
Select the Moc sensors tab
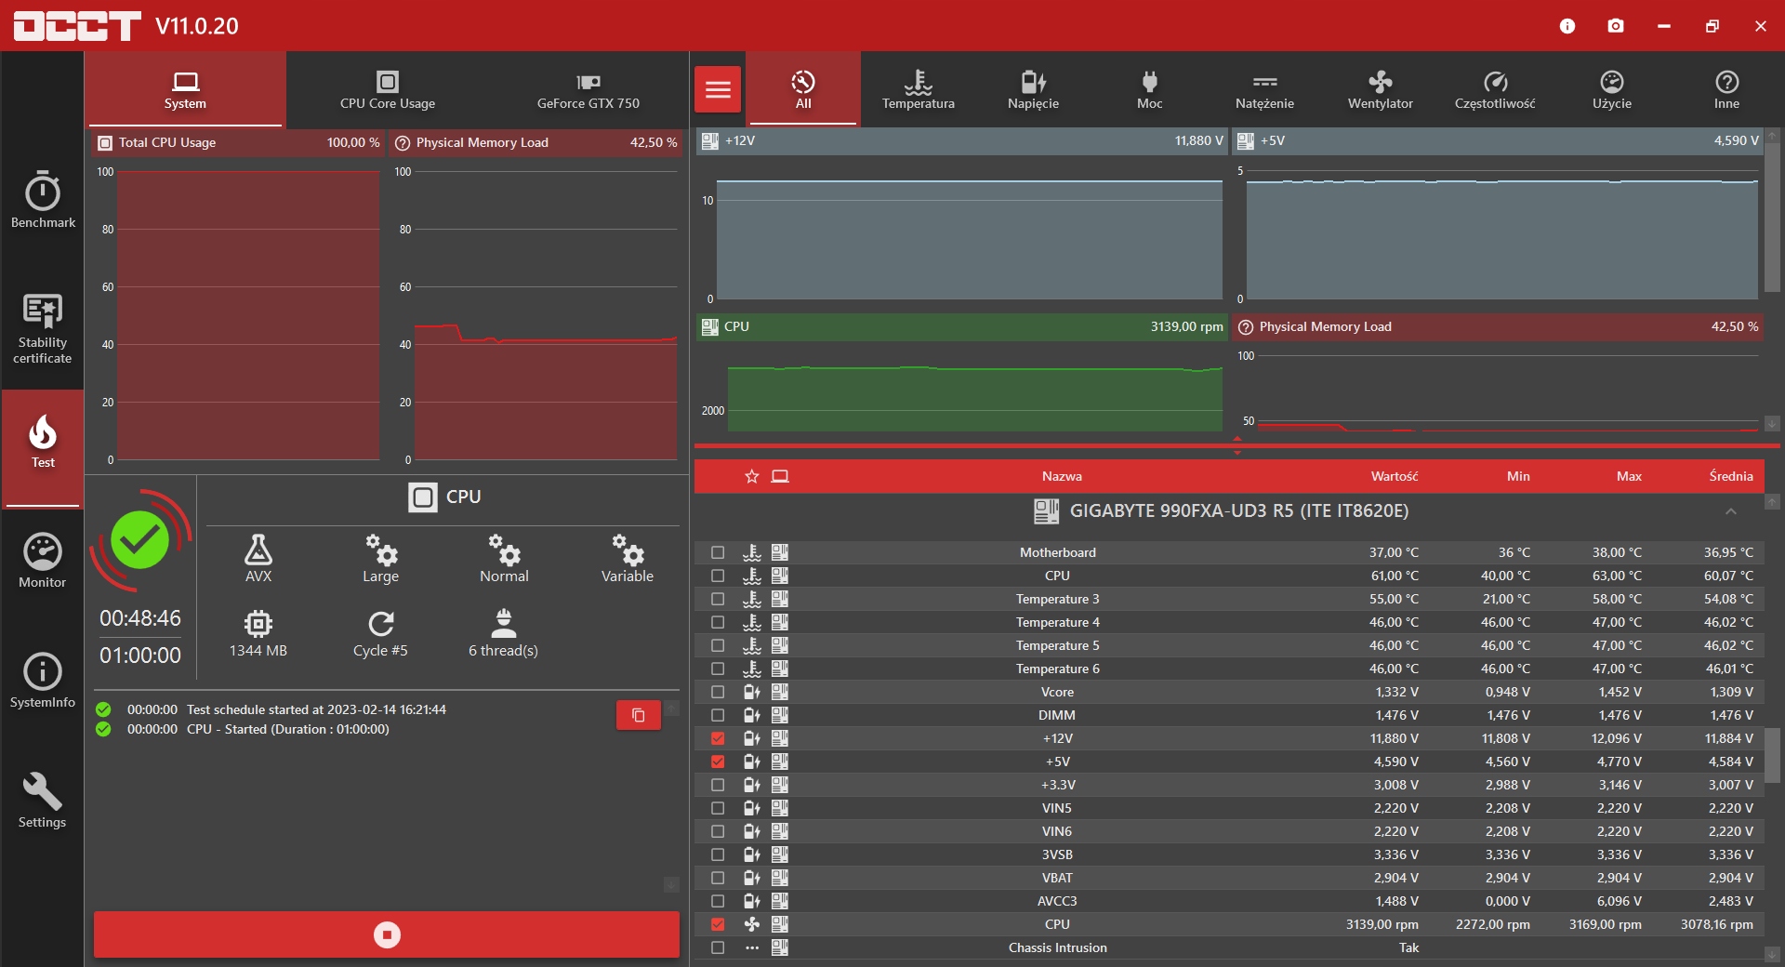click(x=1150, y=89)
